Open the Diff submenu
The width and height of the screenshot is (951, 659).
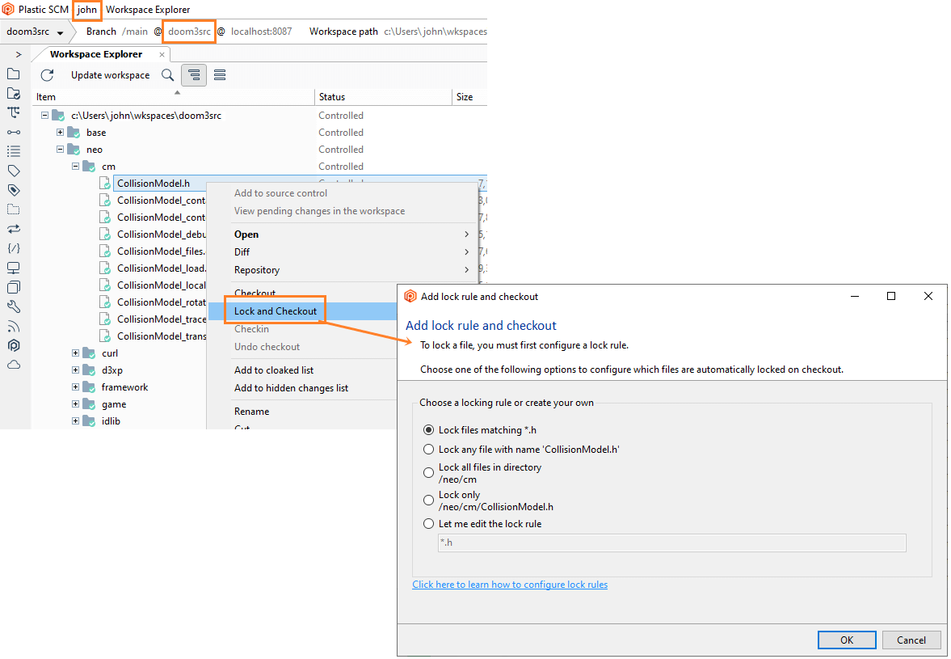(343, 251)
